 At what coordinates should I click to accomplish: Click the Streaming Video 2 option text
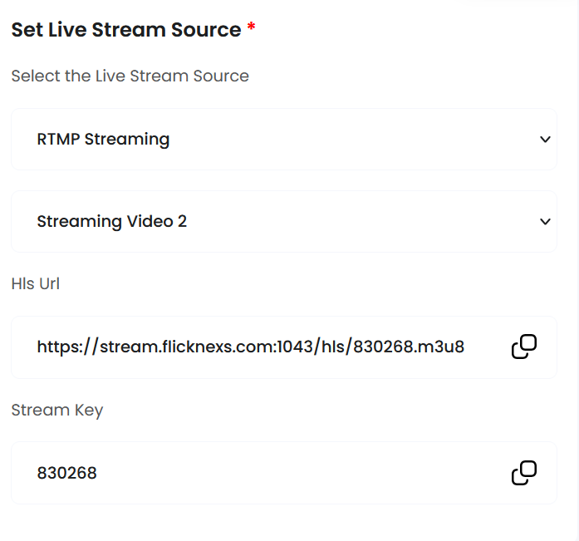pos(111,222)
